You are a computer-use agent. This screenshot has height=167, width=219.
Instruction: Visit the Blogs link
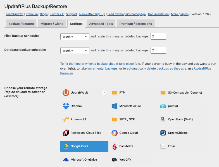point(44,14)
